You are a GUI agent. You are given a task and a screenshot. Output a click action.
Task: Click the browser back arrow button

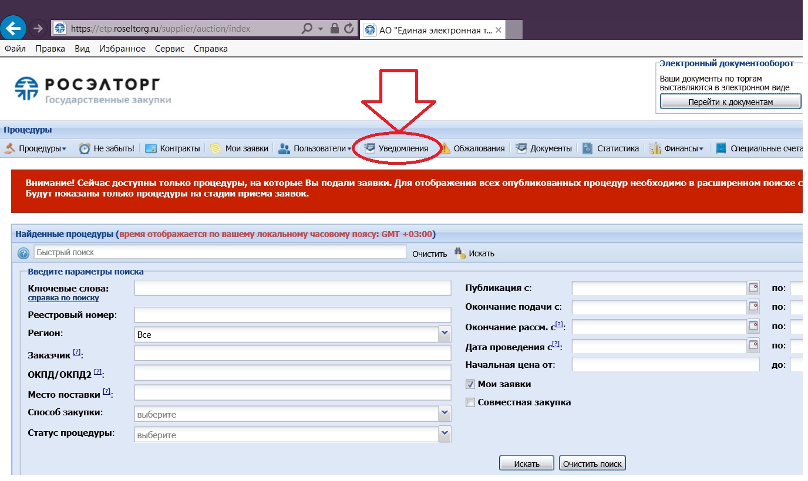pyautogui.click(x=14, y=28)
